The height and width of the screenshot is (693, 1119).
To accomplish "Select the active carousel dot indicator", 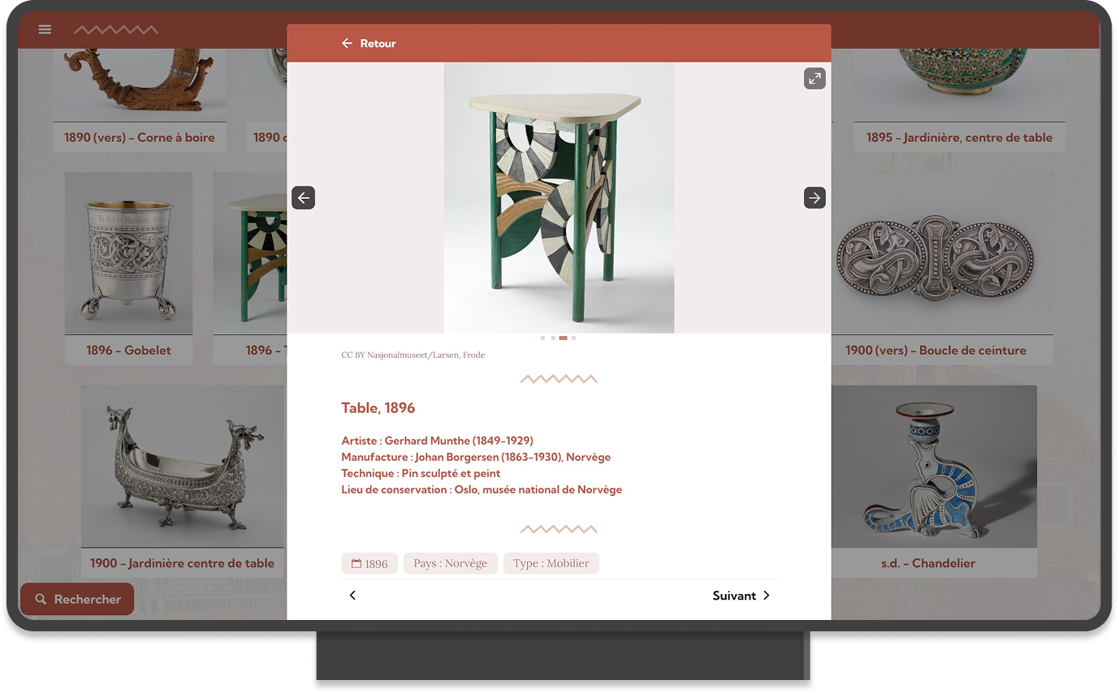I will 563,338.
